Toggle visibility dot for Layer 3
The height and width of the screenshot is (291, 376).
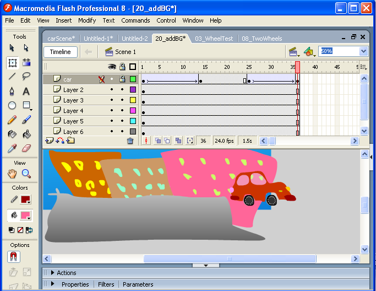(x=112, y=100)
